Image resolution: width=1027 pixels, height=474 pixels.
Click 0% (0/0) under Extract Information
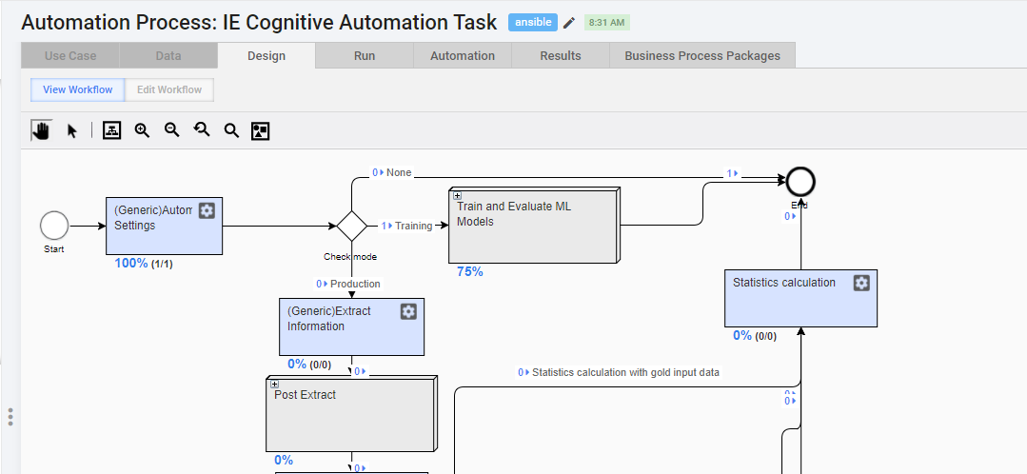click(x=309, y=364)
